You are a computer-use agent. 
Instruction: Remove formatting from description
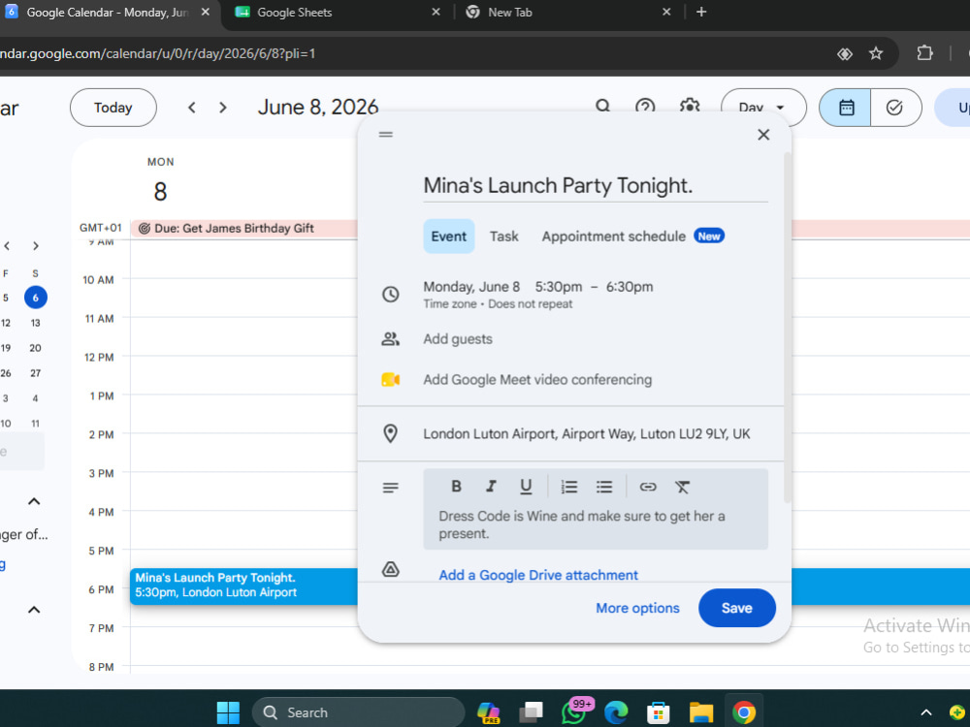pyautogui.click(x=682, y=487)
